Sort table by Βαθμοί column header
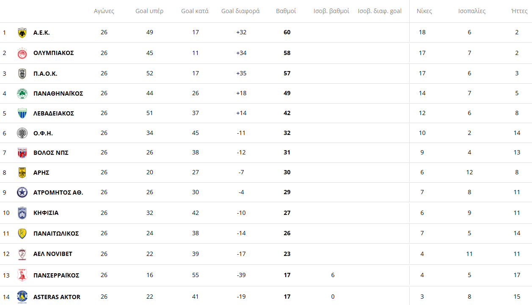The height and width of the screenshot is (305, 532). point(286,11)
